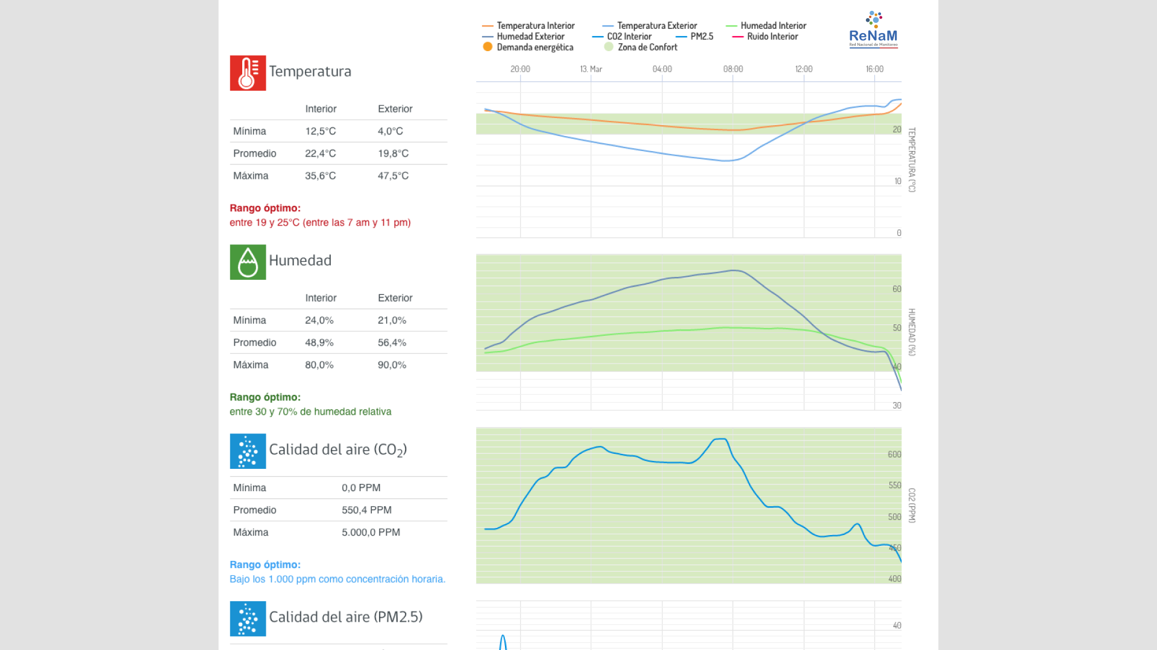Click the Exterior column header in Humedad table
Viewport: 1157px width, 650px height.
click(x=395, y=298)
